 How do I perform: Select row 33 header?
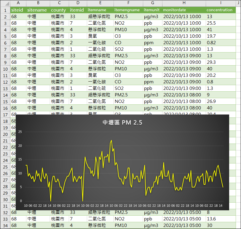5,219
